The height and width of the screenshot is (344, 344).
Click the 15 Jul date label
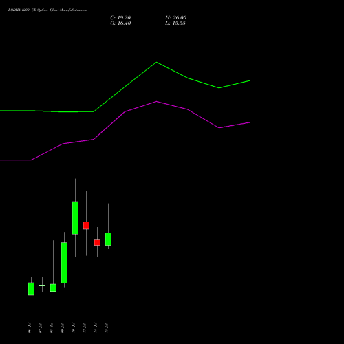click(x=107, y=328)
